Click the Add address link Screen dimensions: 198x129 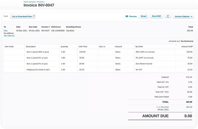(9, 36)
